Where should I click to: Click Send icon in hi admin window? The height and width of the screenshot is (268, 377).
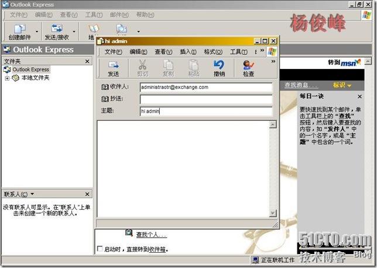(113, 65)
